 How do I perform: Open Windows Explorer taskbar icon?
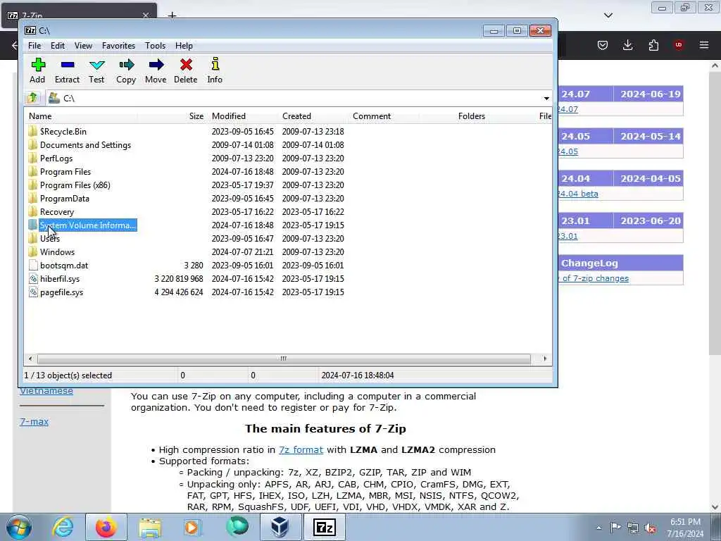click(150, 528)
